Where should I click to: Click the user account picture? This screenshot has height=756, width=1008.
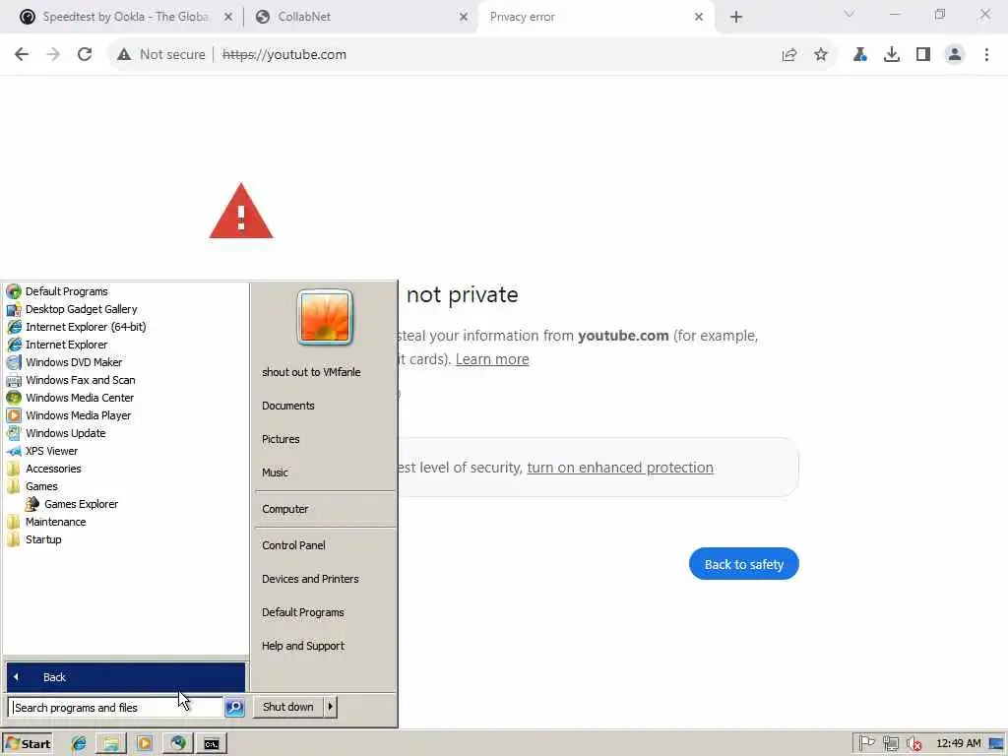pyautogui.click(x=325, y=317)
